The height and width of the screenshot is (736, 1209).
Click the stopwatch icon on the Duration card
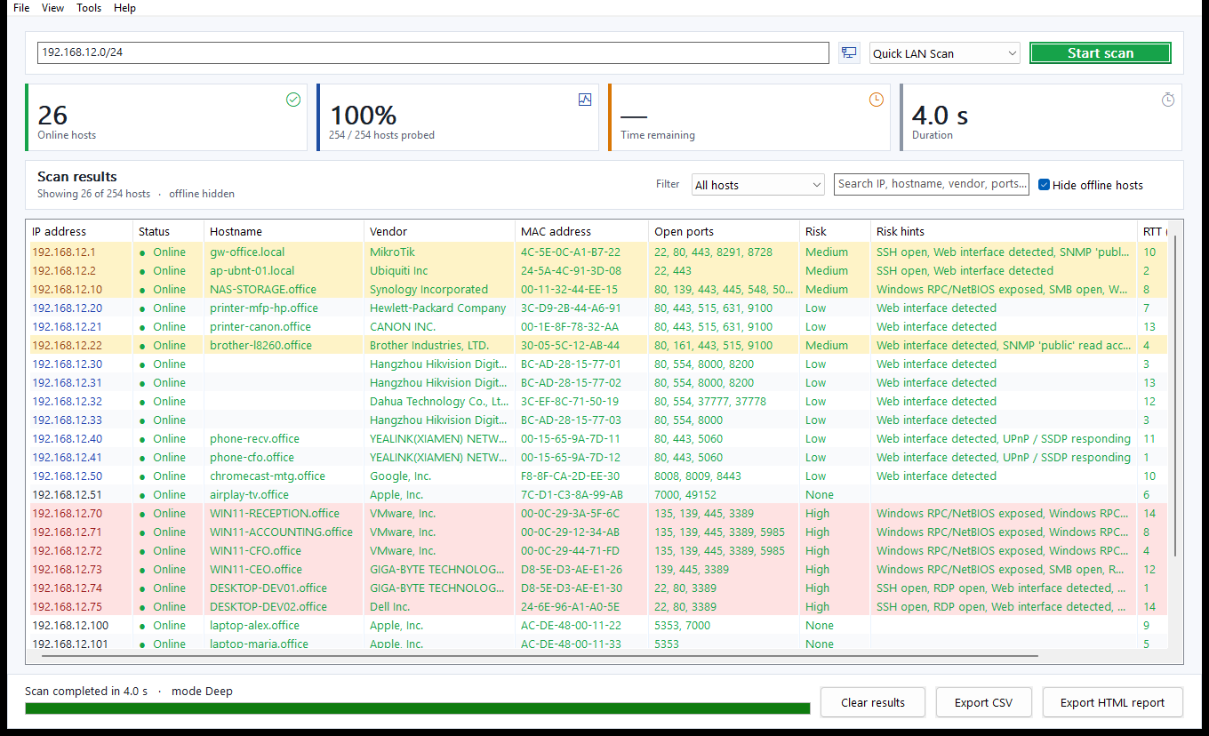tap(1168, 100)
